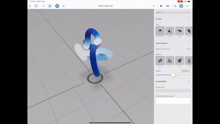Screen dimensions: 220x124
Task: Select the move gizmo icon in toolbar
Action: [x=64, y=6]
